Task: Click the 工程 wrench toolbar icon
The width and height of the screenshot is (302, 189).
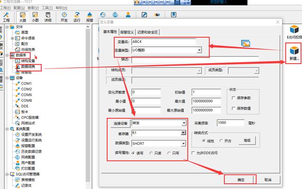Action: coord(6,17)
